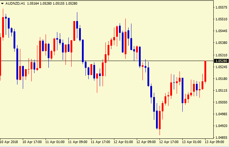Select the 10 Apr 17:00 time marker

[33, 142]
